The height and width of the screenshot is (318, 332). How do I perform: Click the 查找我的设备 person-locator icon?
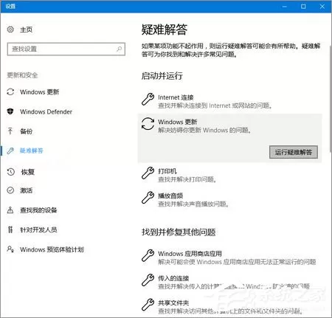(10, 210)
